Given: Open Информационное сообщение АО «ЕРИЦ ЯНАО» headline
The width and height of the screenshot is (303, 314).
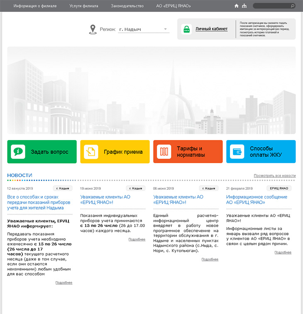Looking at the screenshot, I should click(x=257, y=200).
